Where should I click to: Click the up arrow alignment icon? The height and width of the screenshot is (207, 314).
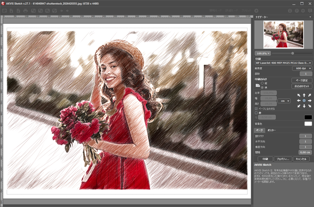304,95
